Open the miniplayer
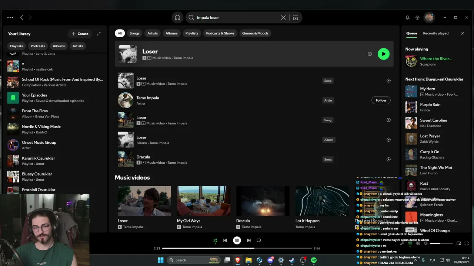The height and width of the screenshot is (266, 474). [x=458, y=243]
